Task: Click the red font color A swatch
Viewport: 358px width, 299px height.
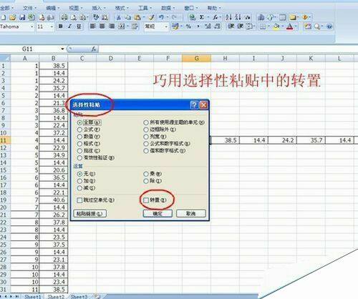Action: [x=290, y=26]
